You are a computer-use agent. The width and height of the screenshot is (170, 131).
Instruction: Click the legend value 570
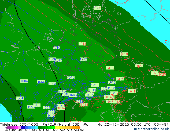(x=62, y=130)
